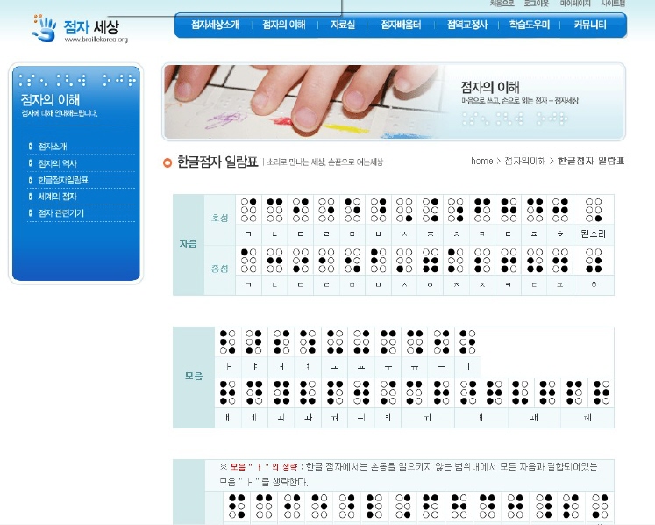Click braille dots above 초성 ㄷ

point(301,210)
